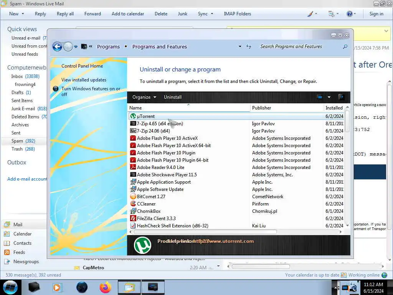Click the change view icon

pos(320,97)
